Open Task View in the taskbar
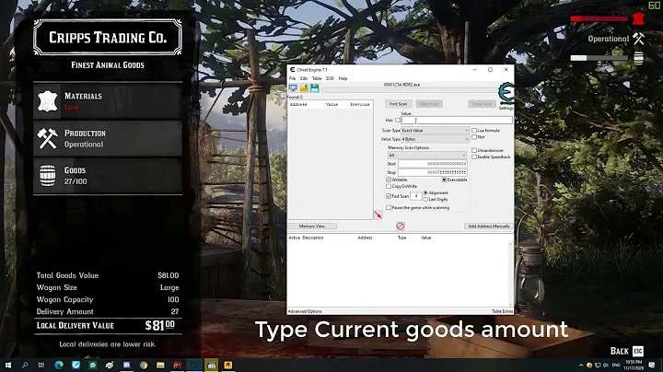The width and height of the screenshot is (663, 372). (41, 365)
